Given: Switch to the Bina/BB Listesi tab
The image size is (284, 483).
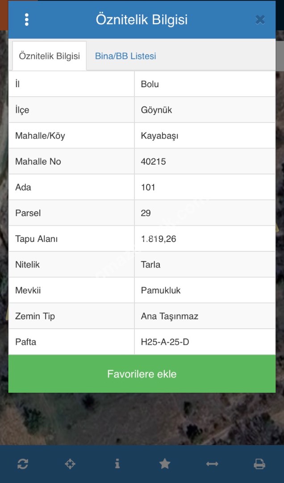Looking at the screenshot, I should (125, 56).
